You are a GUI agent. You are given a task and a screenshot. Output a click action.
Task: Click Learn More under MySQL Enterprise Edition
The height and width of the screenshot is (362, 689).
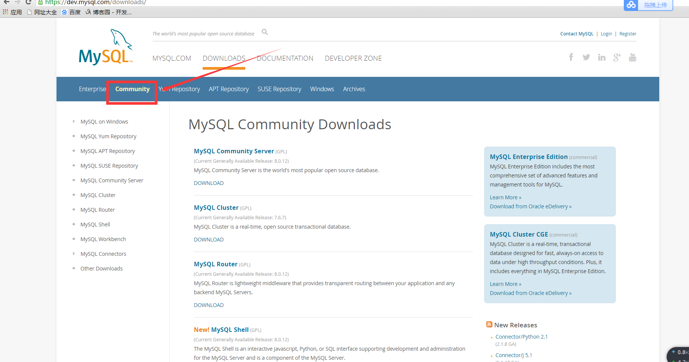pyautogui.click(x=505, y=197)
